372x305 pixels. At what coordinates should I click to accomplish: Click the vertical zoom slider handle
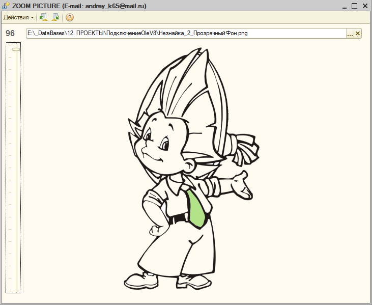pos(17,48)
